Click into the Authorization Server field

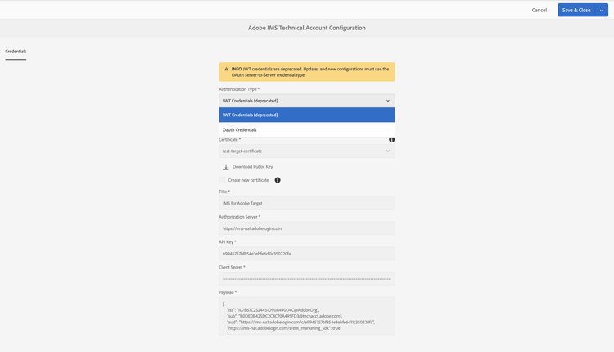click(306, 228)
